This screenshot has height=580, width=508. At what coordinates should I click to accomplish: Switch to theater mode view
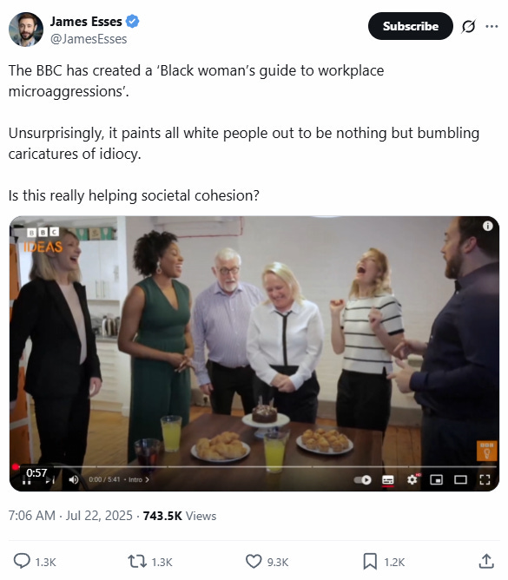coord(460,480)
